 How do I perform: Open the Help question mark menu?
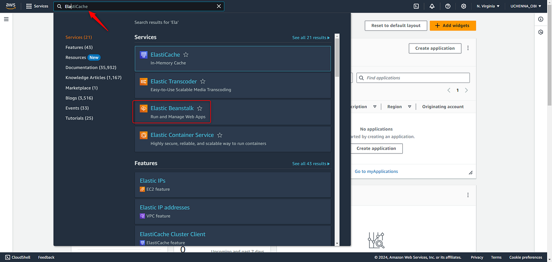[448, 6]
